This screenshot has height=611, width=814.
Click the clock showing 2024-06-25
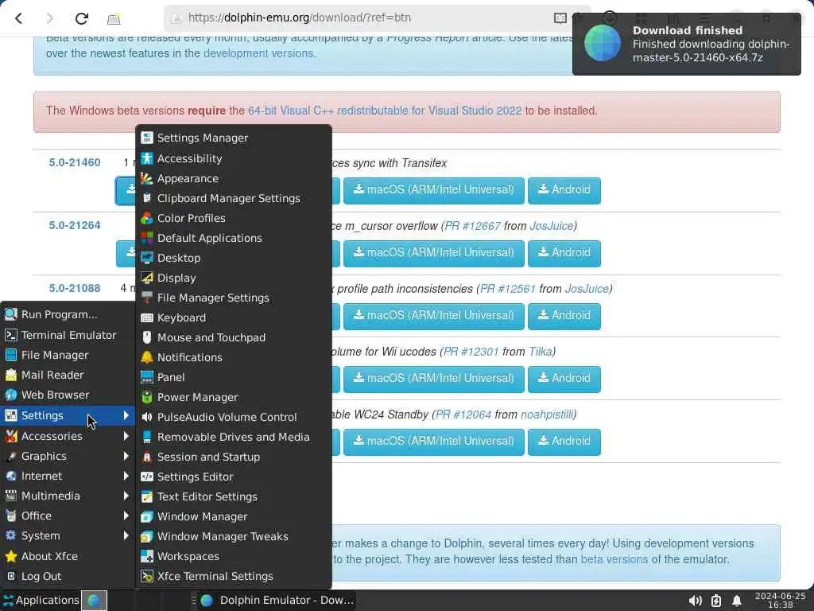[780, 600]
